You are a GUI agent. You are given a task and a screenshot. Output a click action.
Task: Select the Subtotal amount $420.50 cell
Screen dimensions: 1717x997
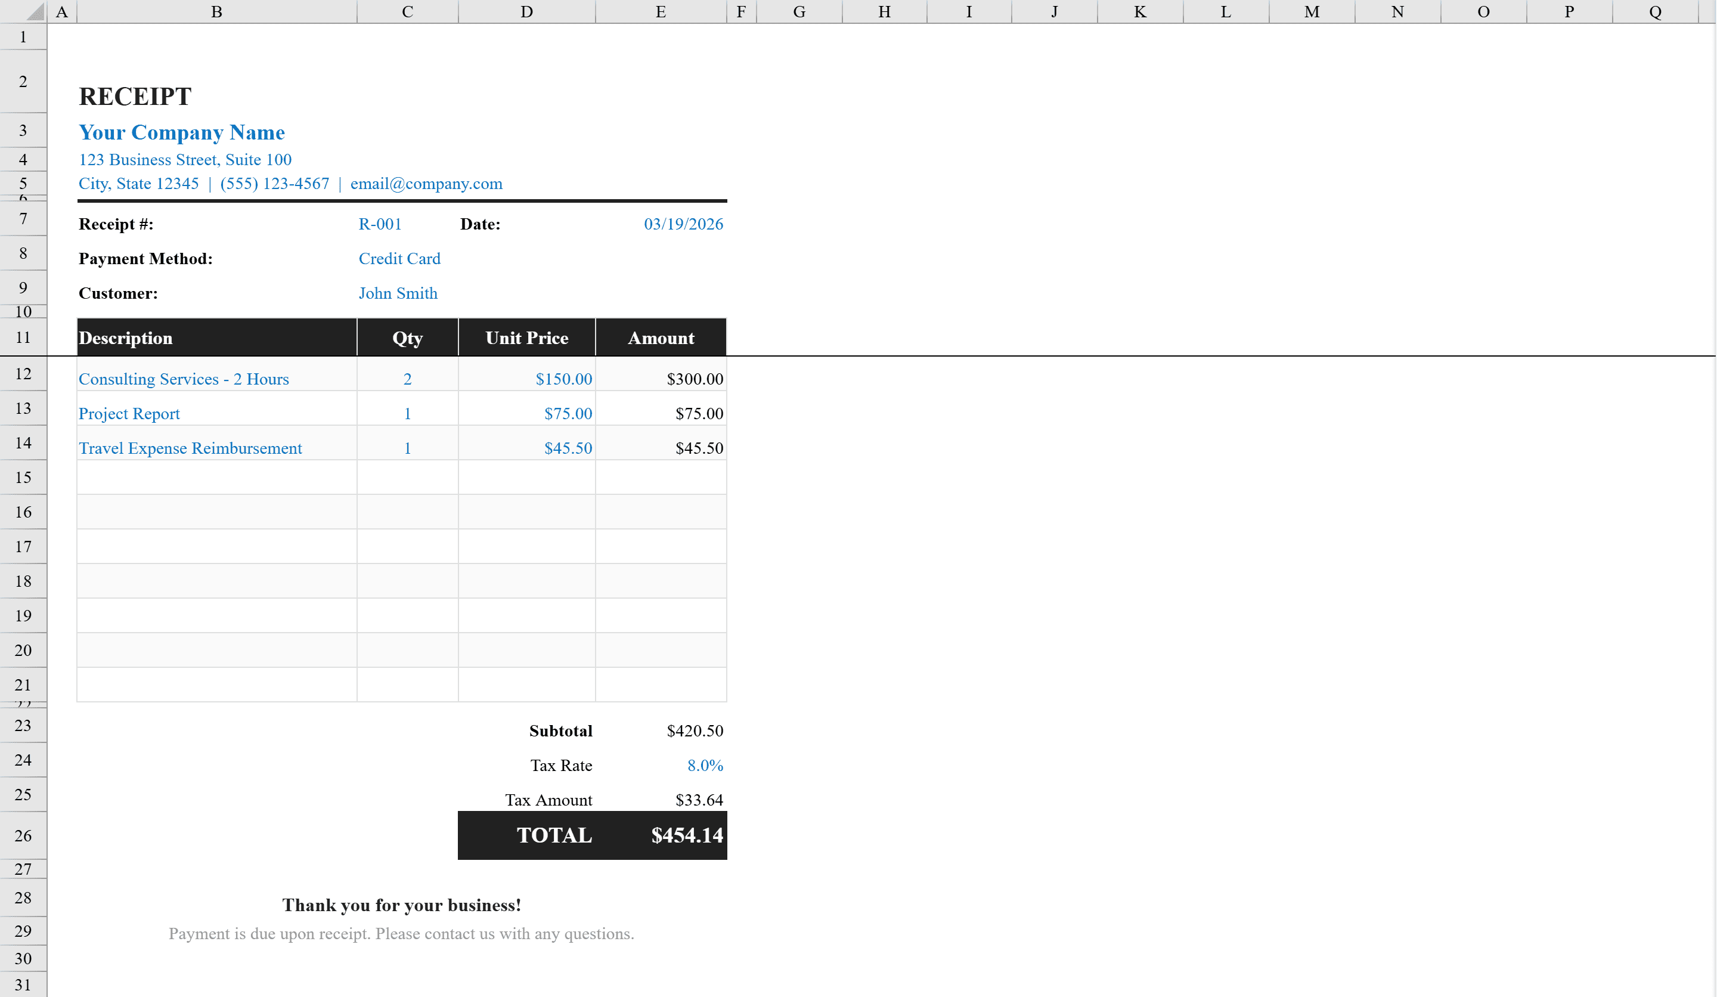pyautogui.click(x=695, y=730)
